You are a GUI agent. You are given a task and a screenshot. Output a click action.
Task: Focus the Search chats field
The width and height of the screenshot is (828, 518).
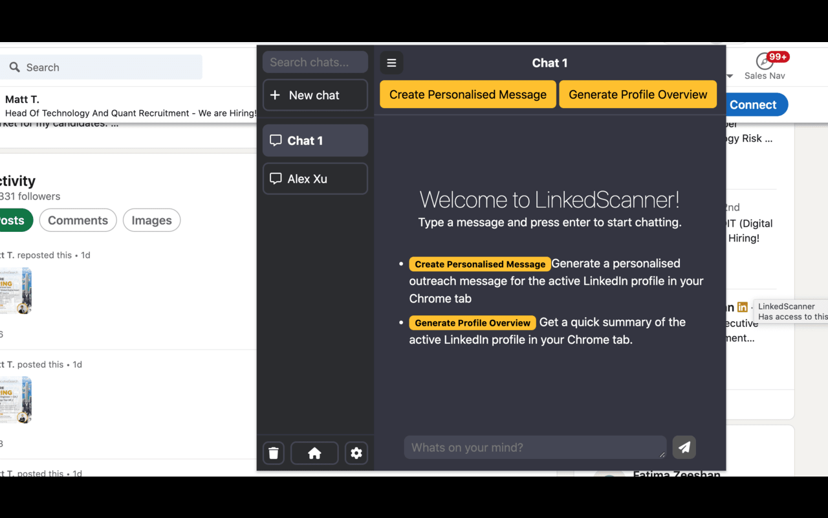pos(315,62)
